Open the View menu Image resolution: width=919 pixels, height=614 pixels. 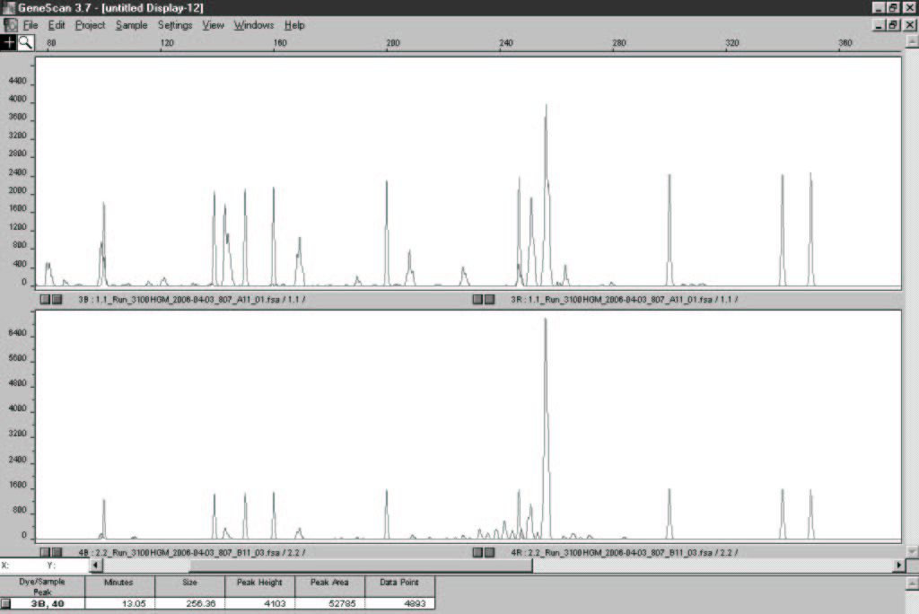(213, 25)
